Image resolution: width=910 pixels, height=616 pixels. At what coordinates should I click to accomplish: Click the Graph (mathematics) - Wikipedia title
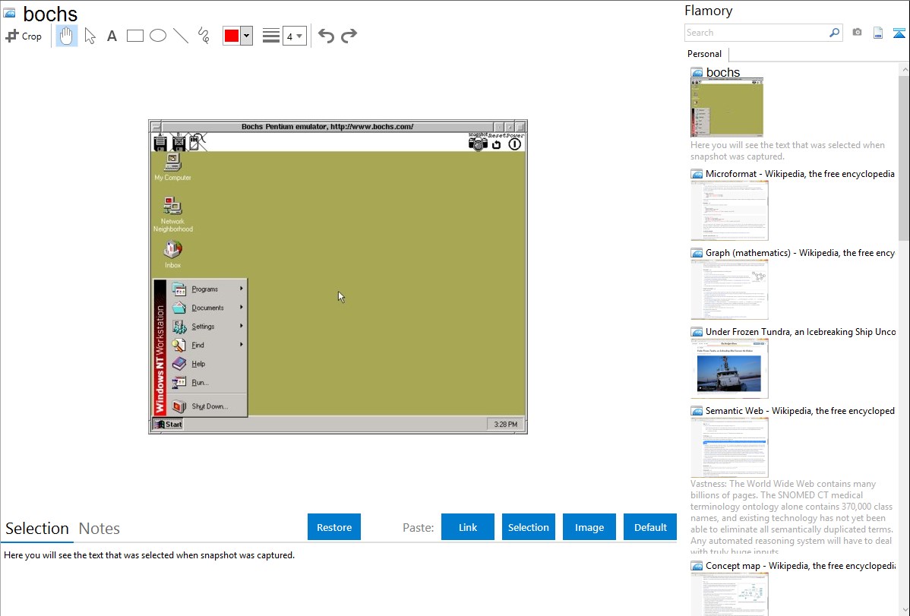click(800, 253)
